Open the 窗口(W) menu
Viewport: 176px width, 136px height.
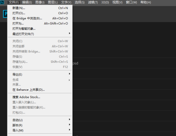point(131,2)
